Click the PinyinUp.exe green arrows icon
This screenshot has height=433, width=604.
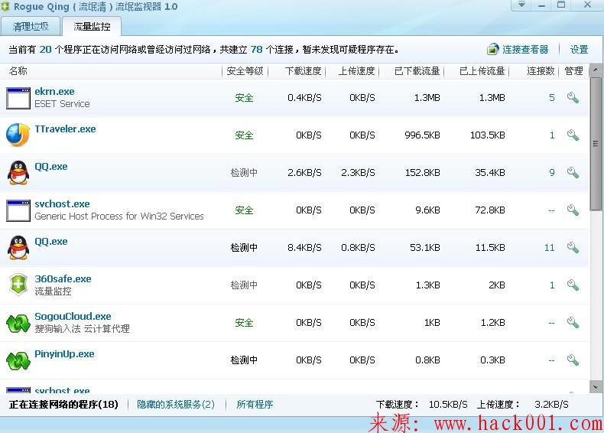18,360
